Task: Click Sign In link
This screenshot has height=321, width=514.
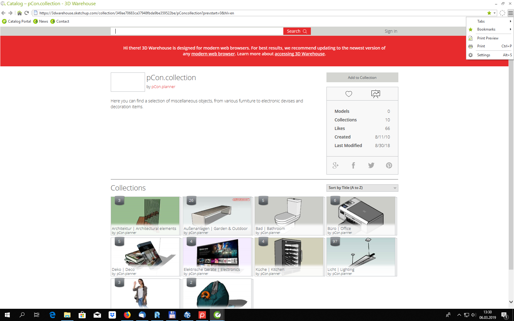Action: (391, 31)
